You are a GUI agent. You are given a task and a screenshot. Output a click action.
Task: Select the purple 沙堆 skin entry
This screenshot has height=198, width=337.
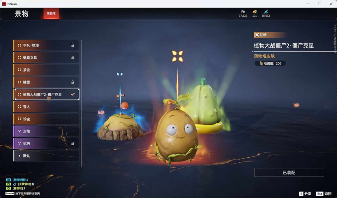click(46, 131)
